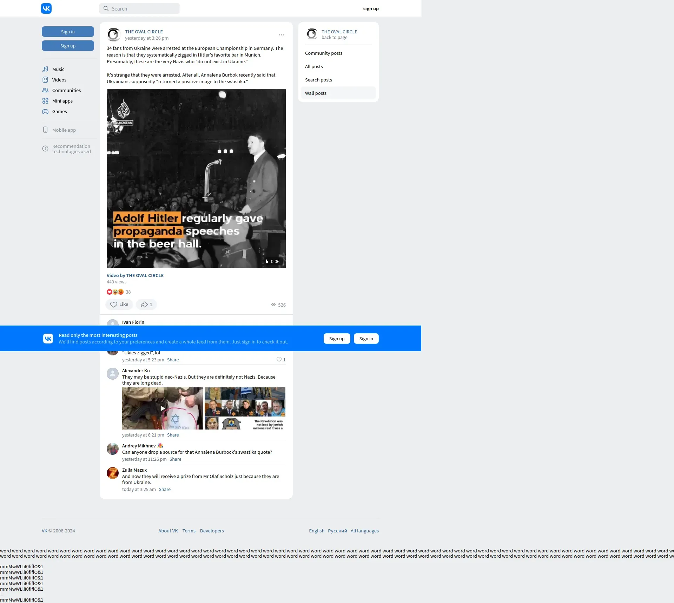Open Alexander Kn's Star of David video thumbnail
Viewport: 674px width, 603px height.
163,408
